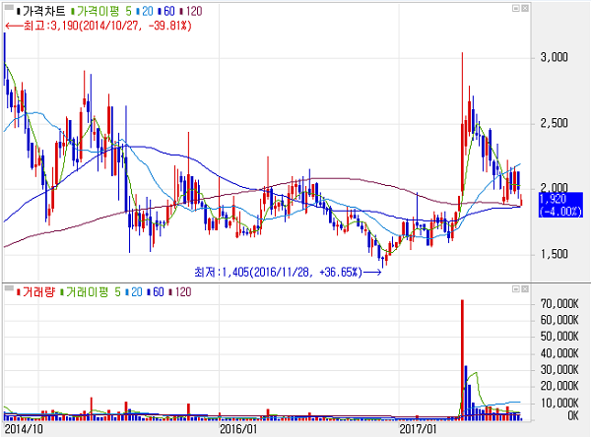Maximize the price chart panel
Image resolution: width=591 pixels, height=437 pixels.
click(x=516, y=8)
